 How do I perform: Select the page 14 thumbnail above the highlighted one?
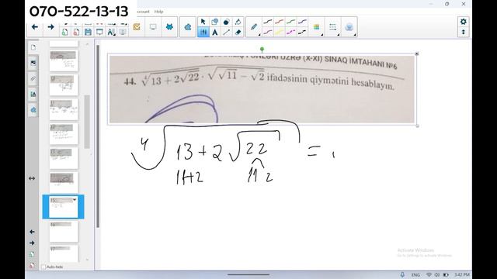point(64,183)
